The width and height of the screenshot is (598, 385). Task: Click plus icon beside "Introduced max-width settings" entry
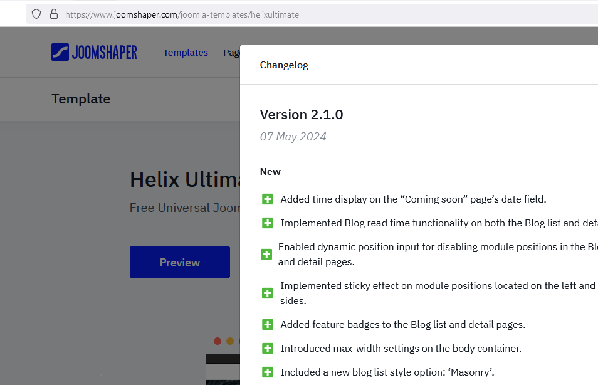coord(268,349)
